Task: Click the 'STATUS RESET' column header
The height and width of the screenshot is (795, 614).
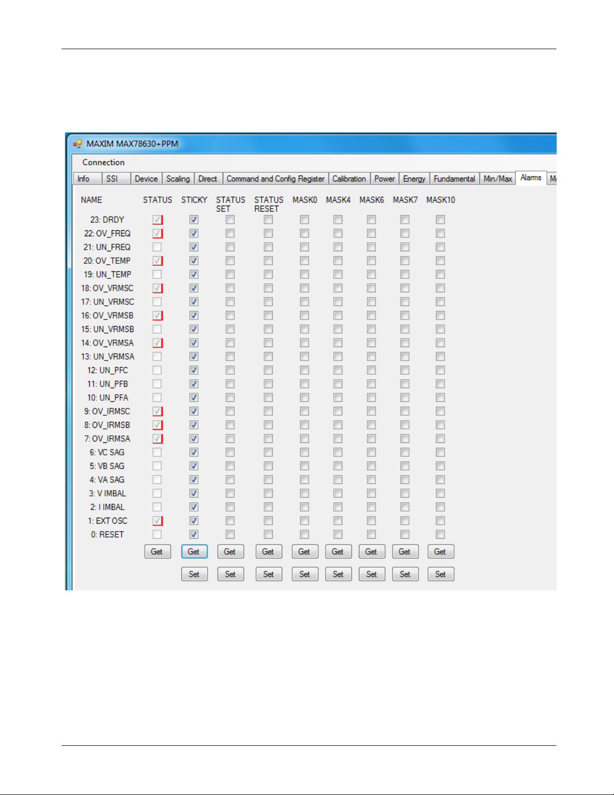Action: [x=269, y=204]
